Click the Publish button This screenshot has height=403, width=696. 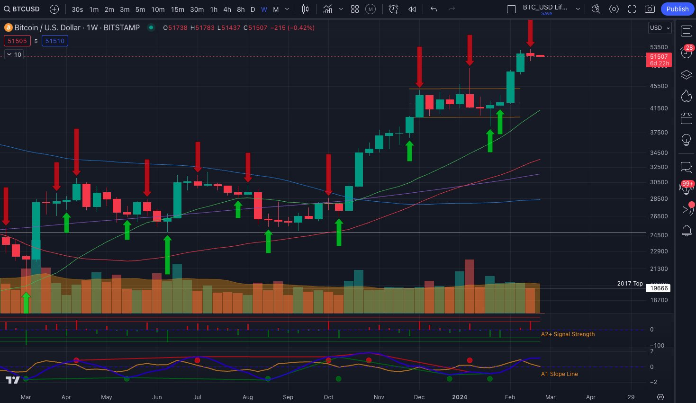(677, 9)
